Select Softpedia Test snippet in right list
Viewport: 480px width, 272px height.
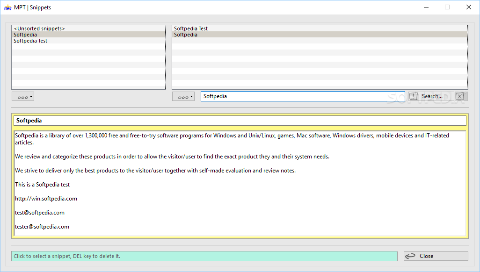[x=320, y=29]
